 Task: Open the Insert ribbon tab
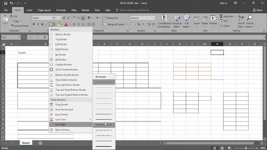(30, 10)
